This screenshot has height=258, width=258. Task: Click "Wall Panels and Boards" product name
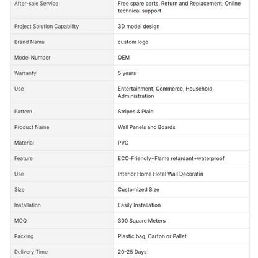(x=146, y=127)
